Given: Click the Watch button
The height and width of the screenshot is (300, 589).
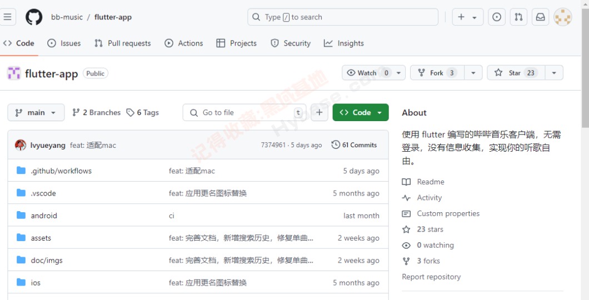Looking at the screenshot, I should pos(368,72).
